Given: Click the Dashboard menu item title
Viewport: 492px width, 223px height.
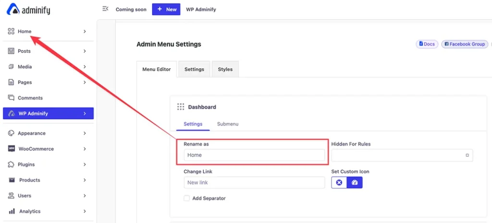Looking at the screenshot, I should point(202,107).
